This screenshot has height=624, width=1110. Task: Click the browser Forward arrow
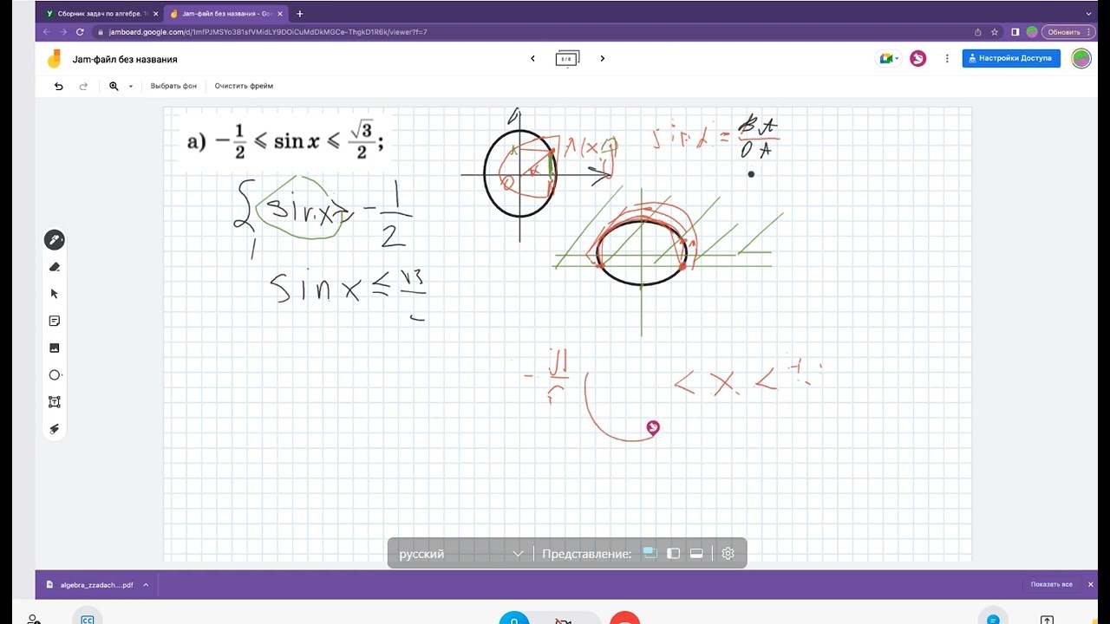click(63, 32)
